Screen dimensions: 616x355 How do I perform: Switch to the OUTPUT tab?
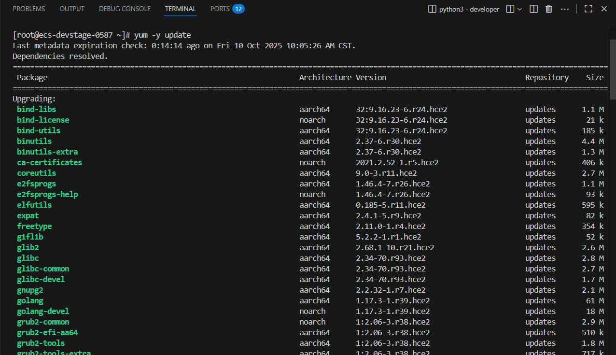(x=72, y=9)
